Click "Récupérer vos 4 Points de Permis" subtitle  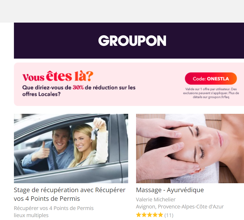[54, 208]
